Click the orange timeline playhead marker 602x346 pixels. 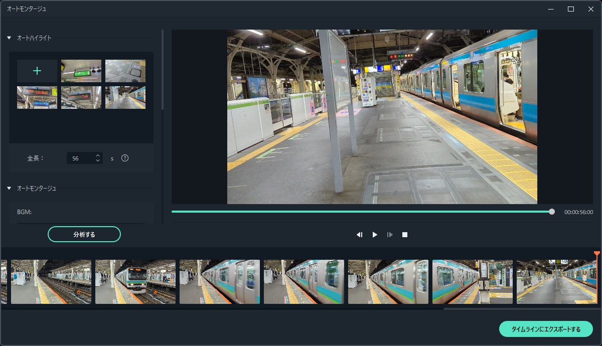click(596, 254)
